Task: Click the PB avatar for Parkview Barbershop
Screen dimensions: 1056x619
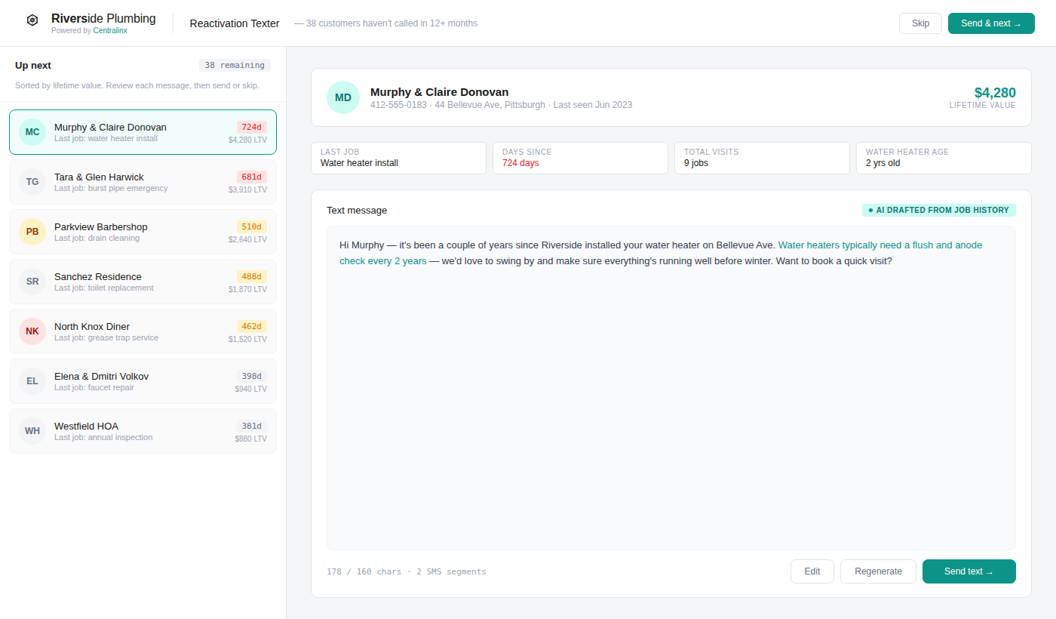Action: coord(32,232)
